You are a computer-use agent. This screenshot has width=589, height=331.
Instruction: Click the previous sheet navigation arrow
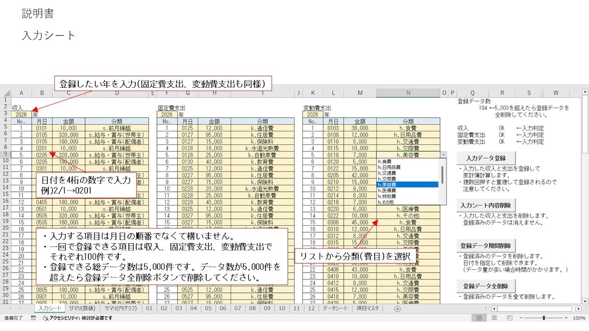click(10, 308)
